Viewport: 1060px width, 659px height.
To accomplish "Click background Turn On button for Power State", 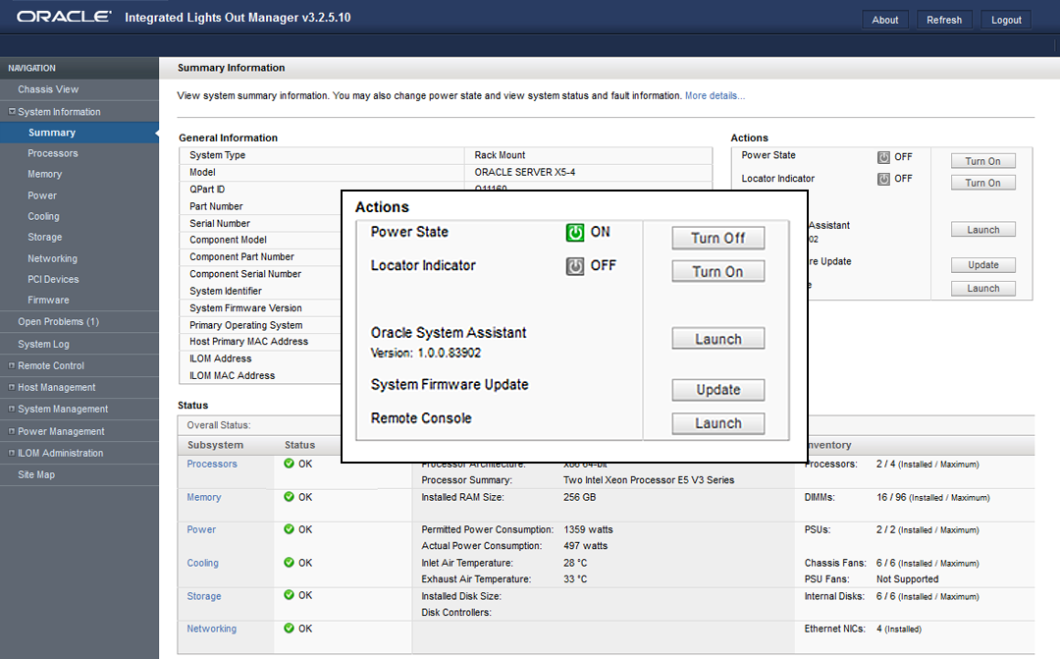I will coord(982,161).
